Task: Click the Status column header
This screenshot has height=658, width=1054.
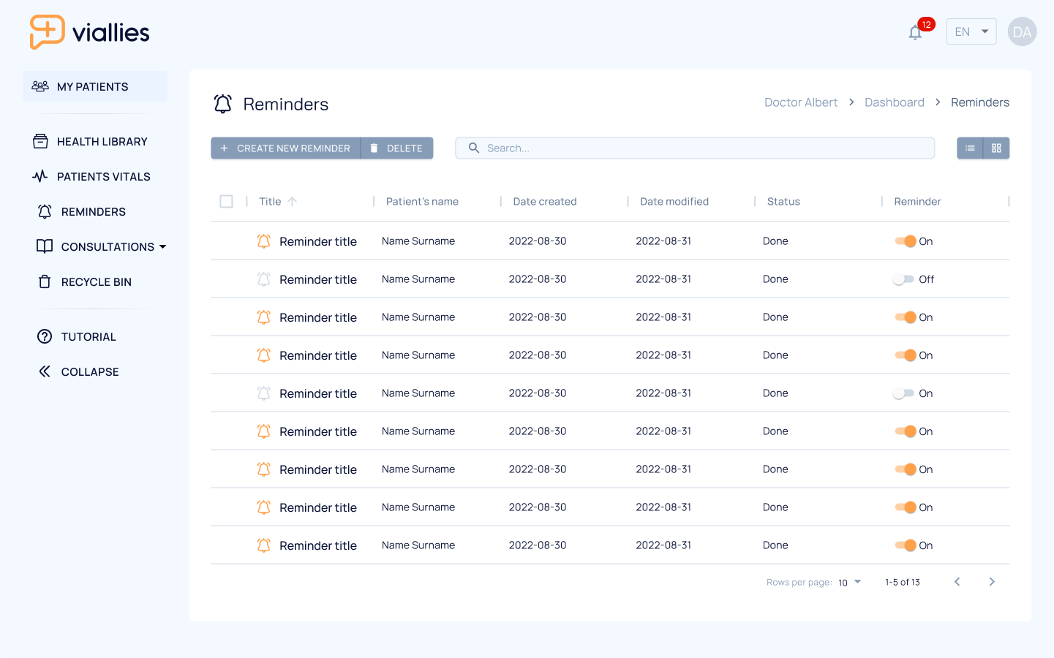Action: [x=783, y=202]
